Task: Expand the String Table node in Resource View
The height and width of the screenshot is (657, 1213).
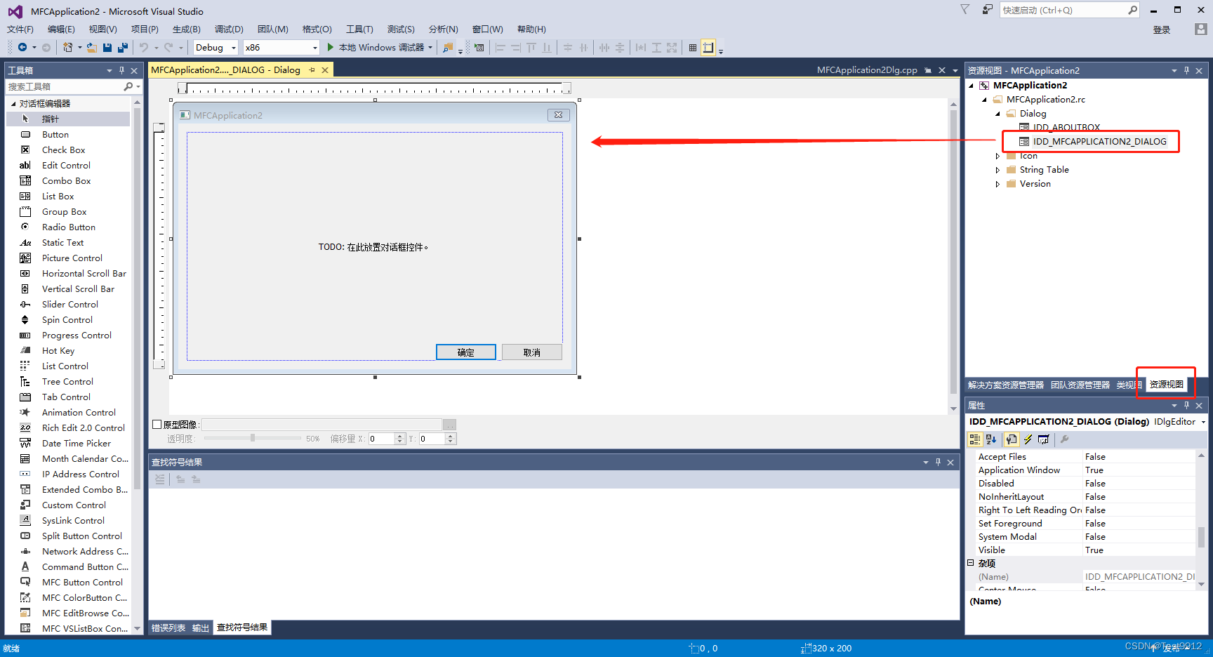Action: pos(997,169)
